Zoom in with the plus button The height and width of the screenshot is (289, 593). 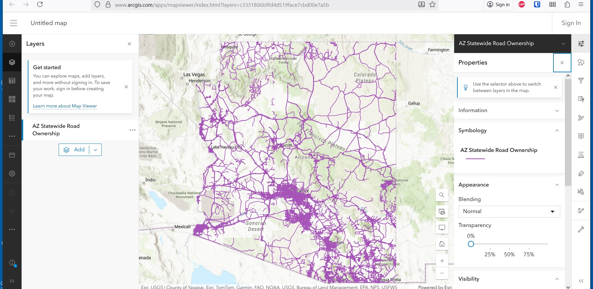tap(442, 261)
